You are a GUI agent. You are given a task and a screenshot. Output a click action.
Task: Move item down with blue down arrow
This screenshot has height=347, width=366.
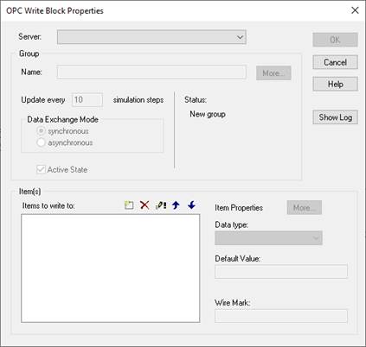tap(191, 205)
